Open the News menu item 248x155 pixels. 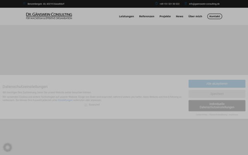click(179, 16)
